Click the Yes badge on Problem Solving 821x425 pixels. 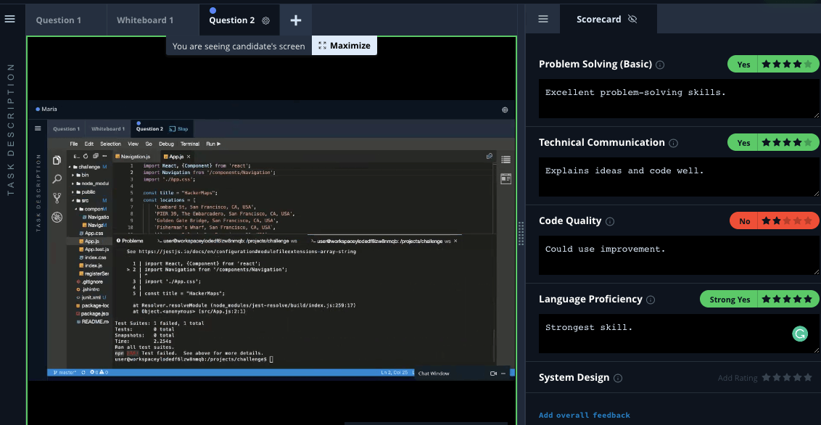click(743, 65)
